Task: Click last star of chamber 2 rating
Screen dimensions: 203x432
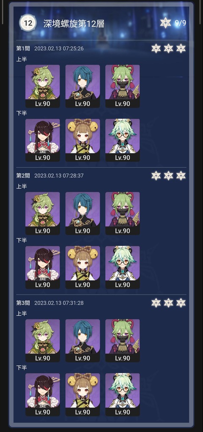Action: pyautogui.click(x=181, y=175)
